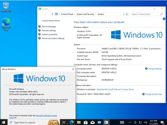Open network status in system tray
This screenshot has width=167, height=125.
click(140, 123)
